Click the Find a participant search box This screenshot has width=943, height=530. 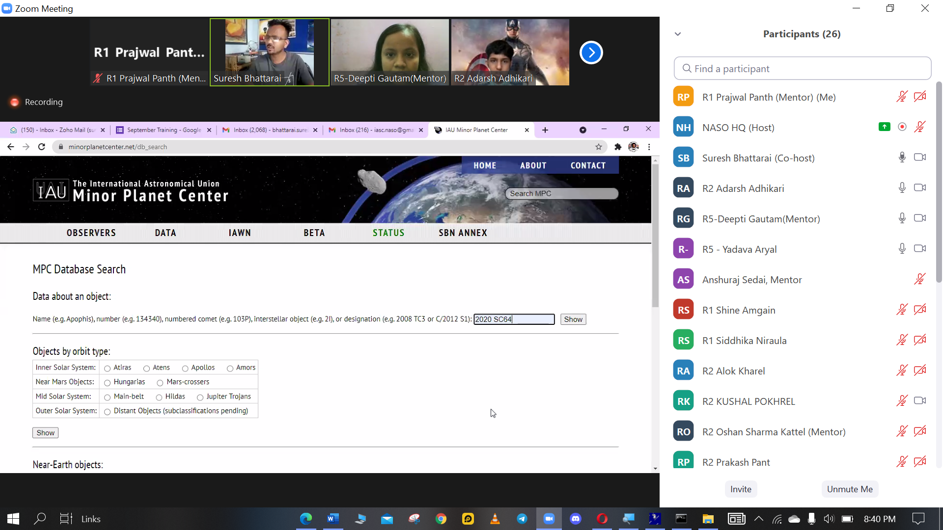point(803,68)
